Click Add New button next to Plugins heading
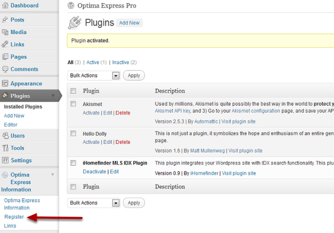Image resolution: width=334 pixels, height=233 pixels. point(129,23)
